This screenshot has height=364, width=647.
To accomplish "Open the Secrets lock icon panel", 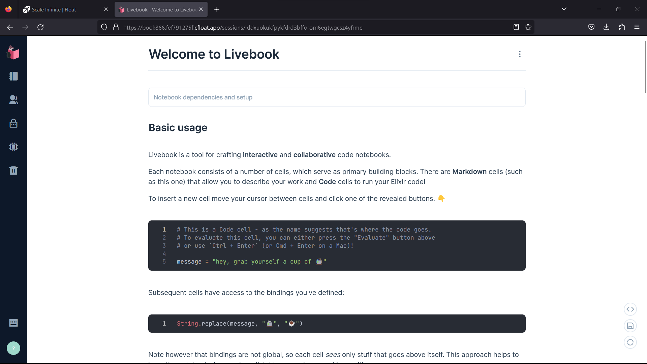I will (x=13, y=123).
